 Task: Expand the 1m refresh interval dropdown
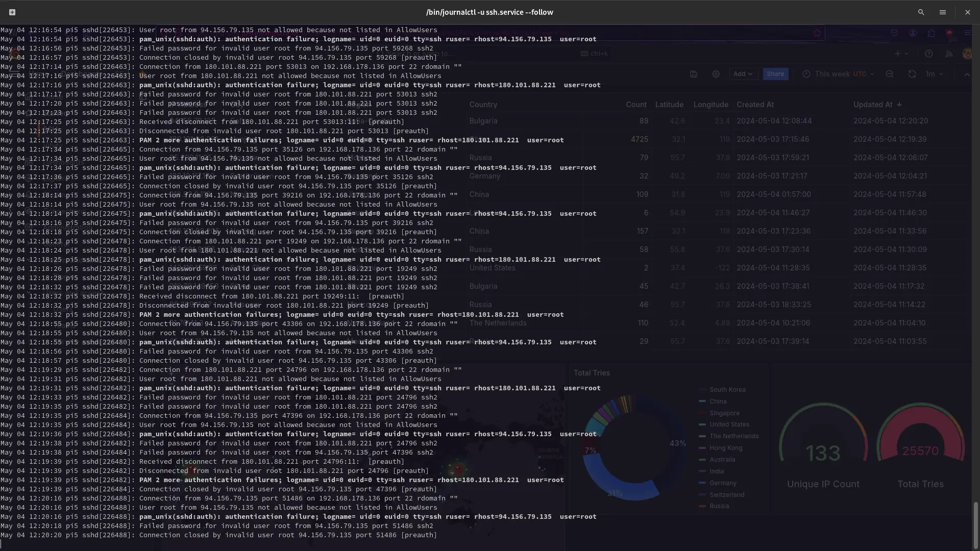[x=934, y=74]
